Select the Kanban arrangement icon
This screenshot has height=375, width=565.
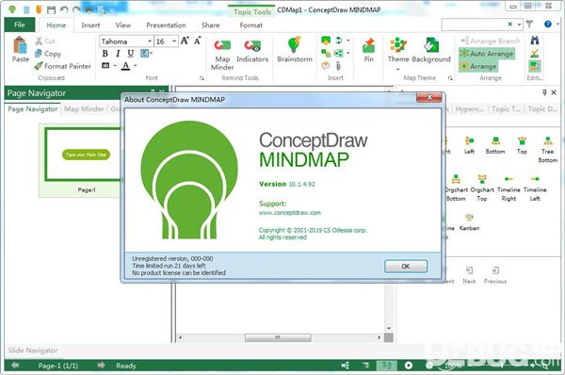pyautogui.click(x=469, y=218)
